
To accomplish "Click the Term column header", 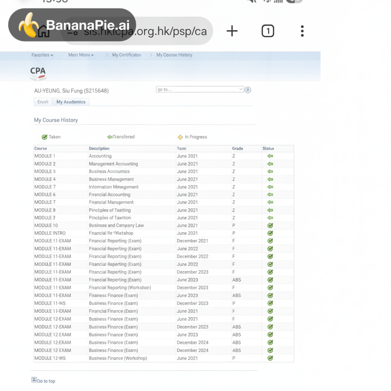I will click(181, 149).
